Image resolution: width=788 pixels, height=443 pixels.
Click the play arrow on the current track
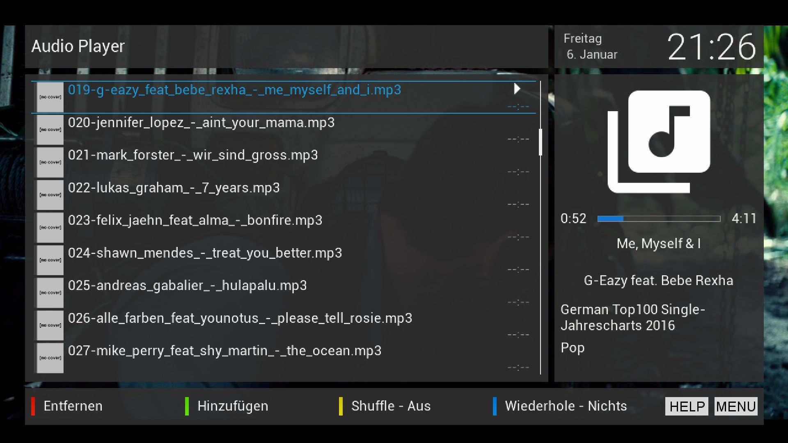point(517,89)
